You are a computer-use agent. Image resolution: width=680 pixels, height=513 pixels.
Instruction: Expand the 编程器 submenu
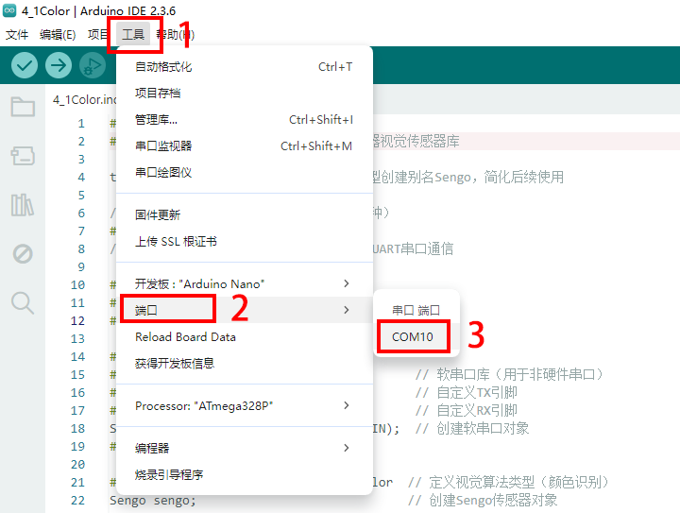[x=245, y=448]
